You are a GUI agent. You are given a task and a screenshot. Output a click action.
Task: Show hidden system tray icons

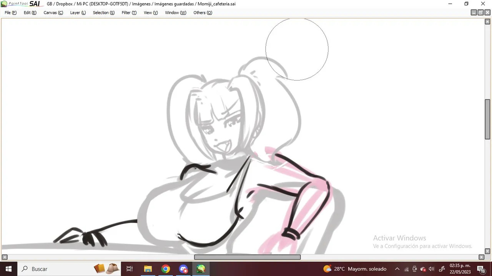[397, 269]
